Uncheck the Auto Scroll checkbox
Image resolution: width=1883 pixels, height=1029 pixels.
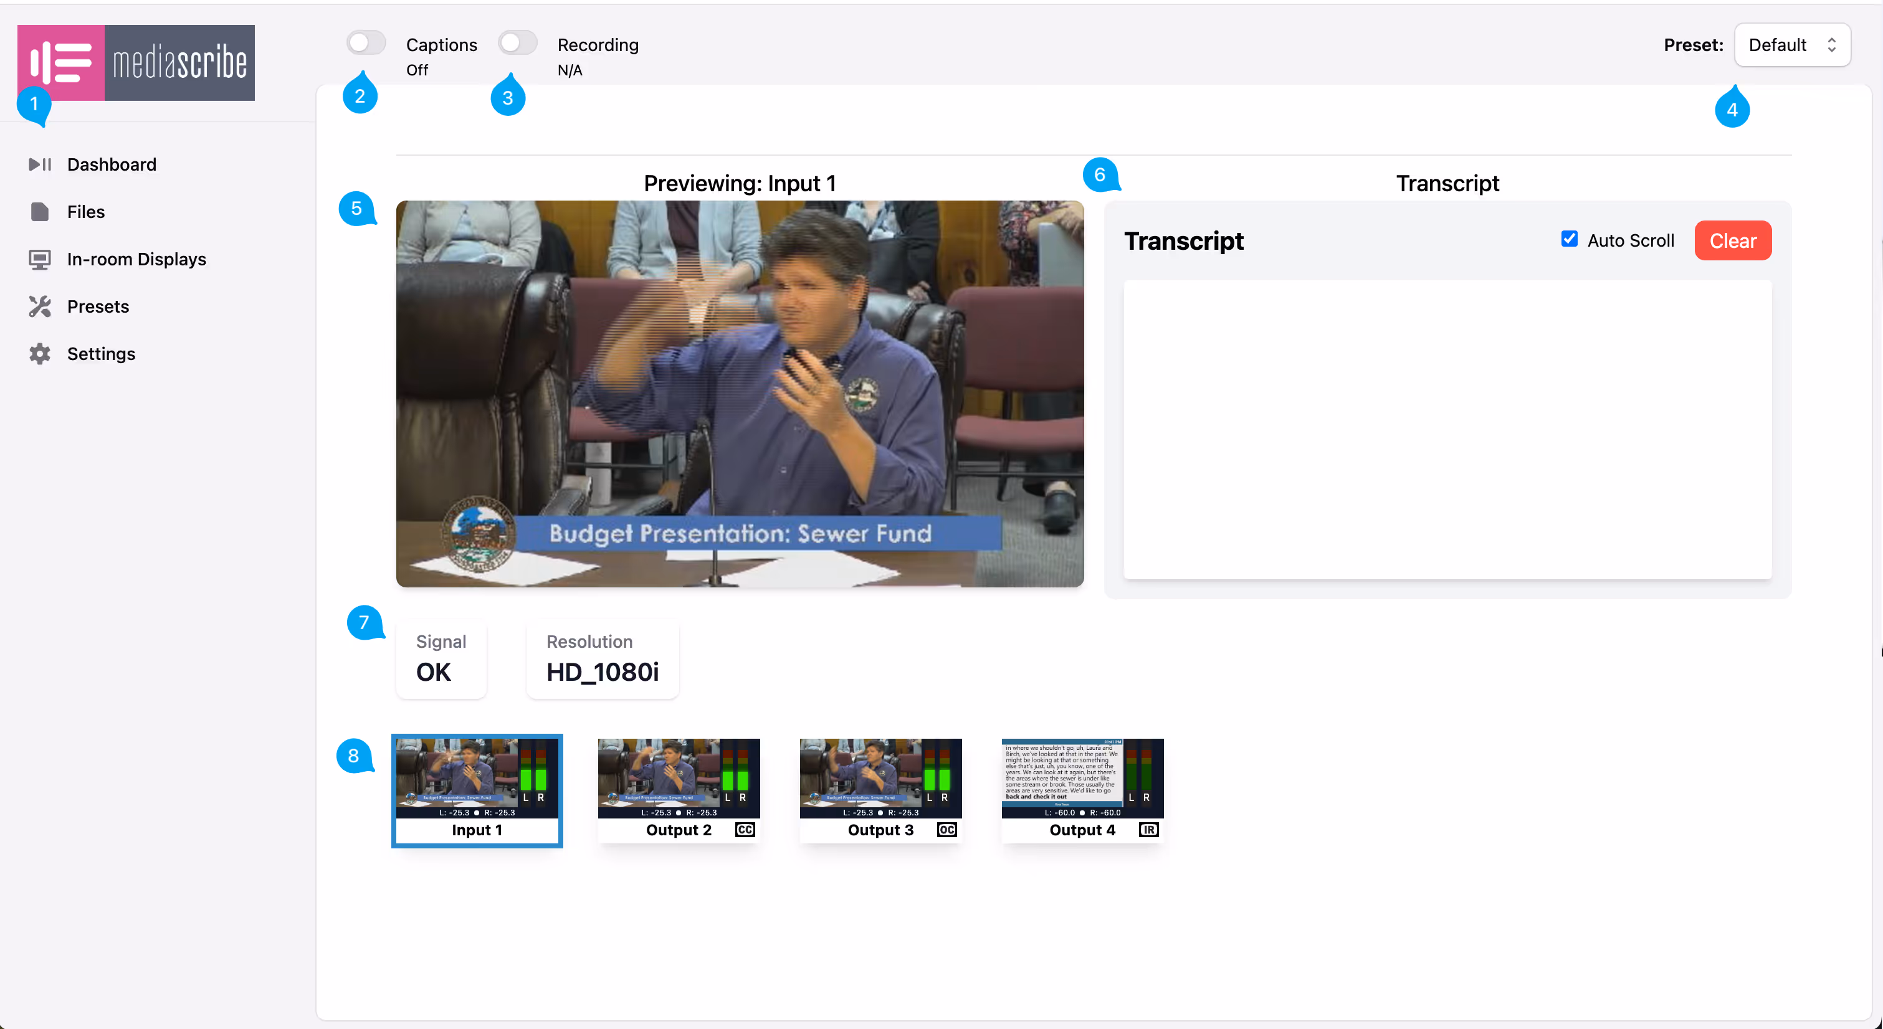pos(1569,238)
